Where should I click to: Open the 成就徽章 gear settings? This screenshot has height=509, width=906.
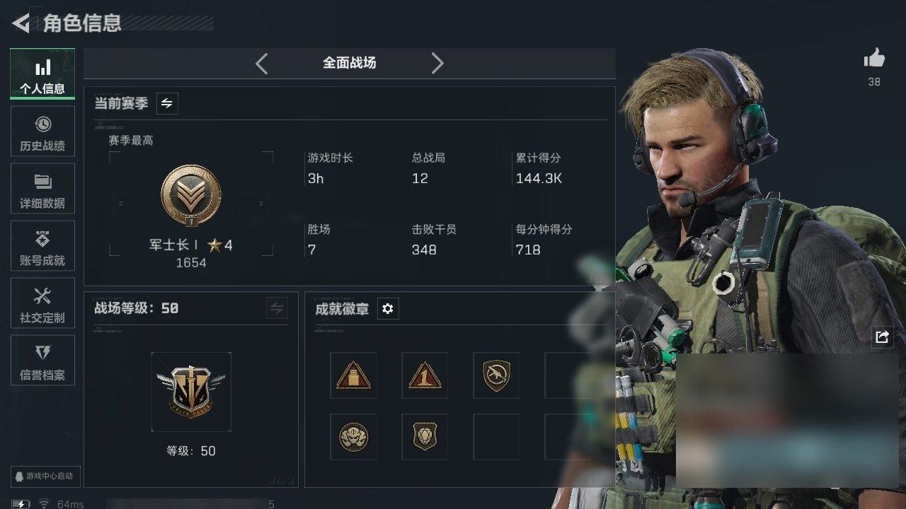tap(388, 309)
